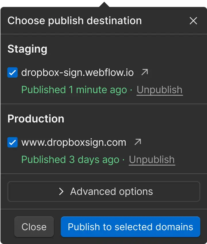Select the dropbox-sign.webflow.io domain label
Viewport: 207px width, 244px height.
pyautogui.click(x=78, y=73)
